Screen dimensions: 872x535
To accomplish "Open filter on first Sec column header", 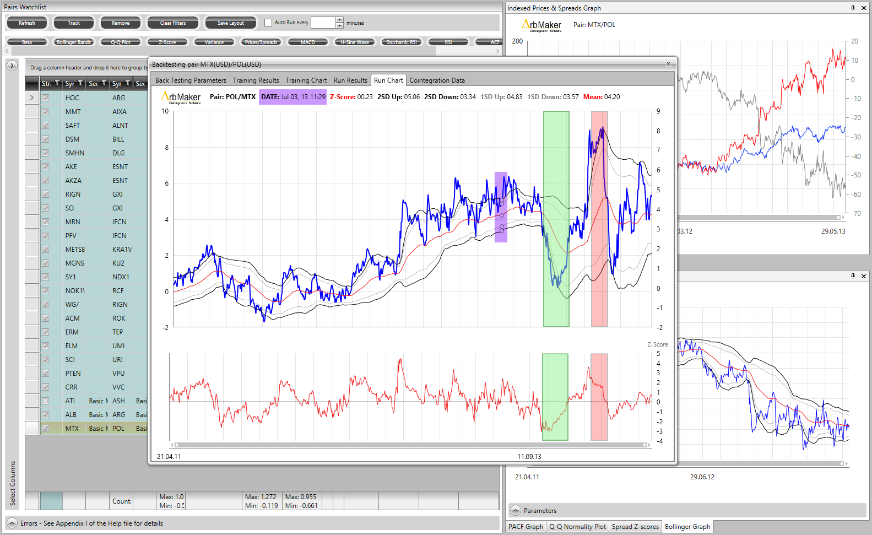I will tap(104, 84).
